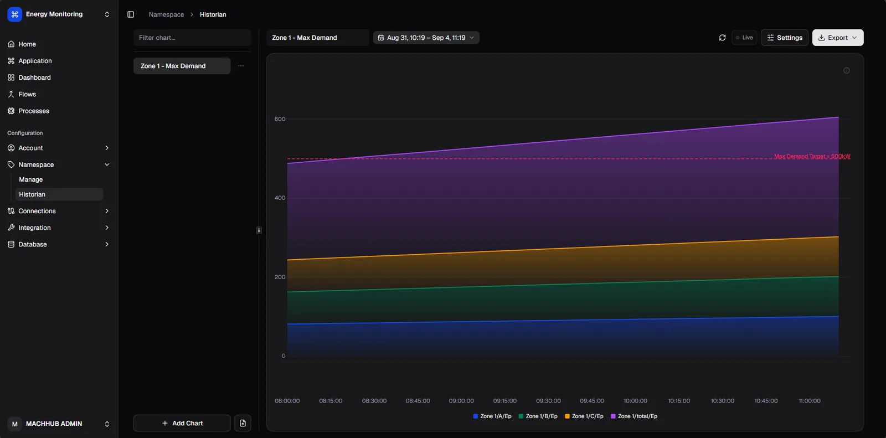The image size is (886, 438).
Task: Click the calendar icon in date range
Action: 381,38
